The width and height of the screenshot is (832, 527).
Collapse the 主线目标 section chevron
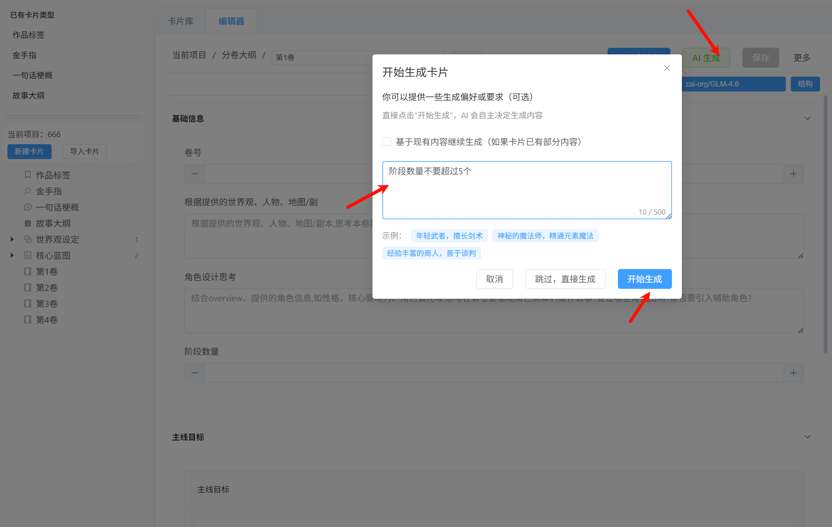(807, 437)
